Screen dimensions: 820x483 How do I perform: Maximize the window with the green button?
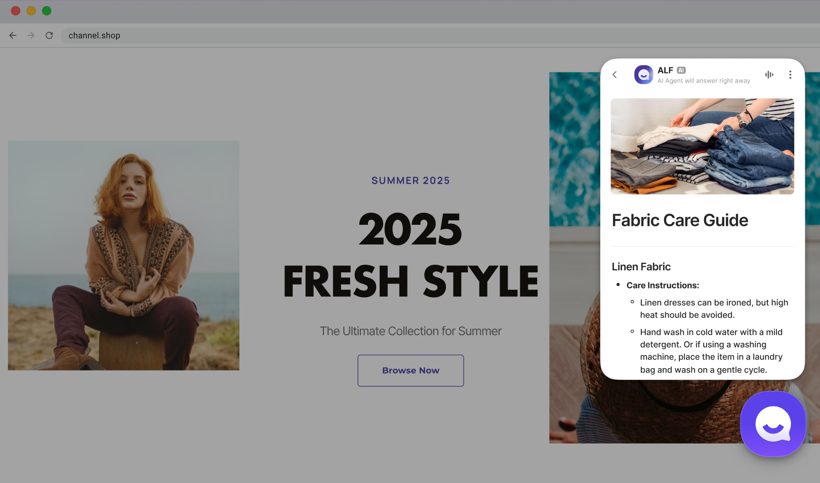coord(47,11)
